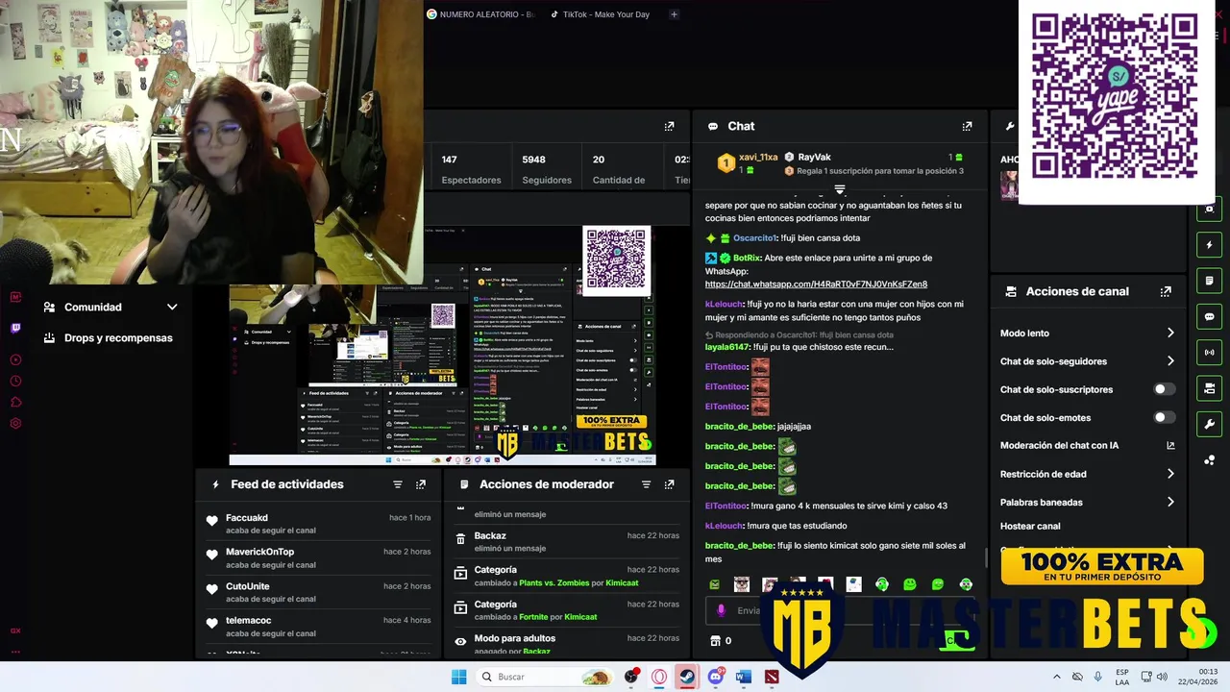Viewport: 1230px width, 692px height.
Task: Click the Windows taskbar Buscar search box
Action: coord(545,677)
